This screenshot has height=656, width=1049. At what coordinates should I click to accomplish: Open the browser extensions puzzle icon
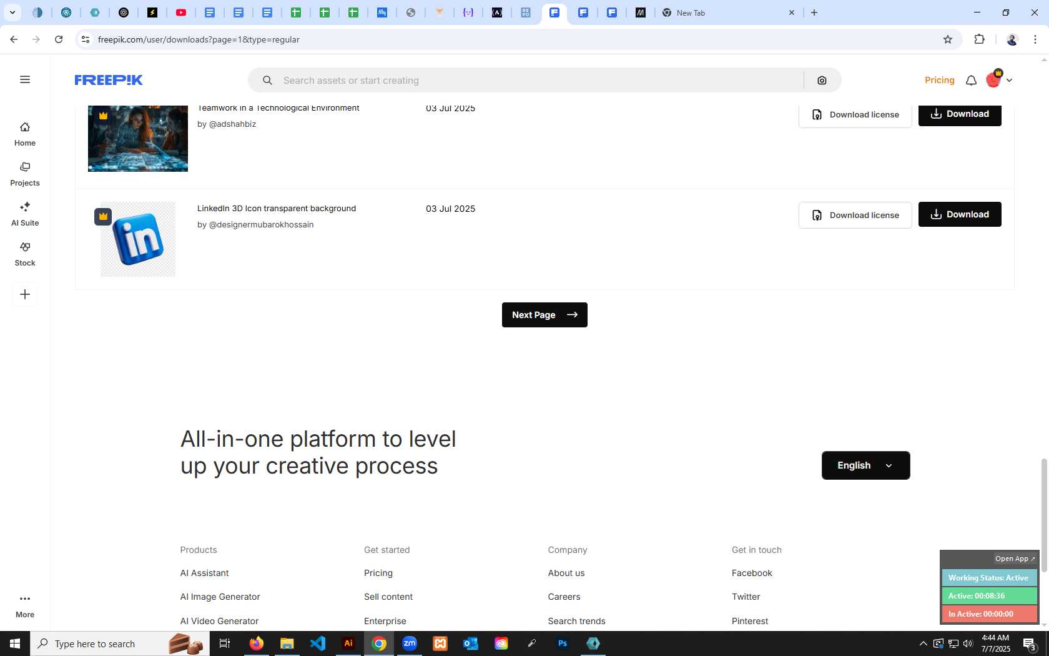[979, 39]
